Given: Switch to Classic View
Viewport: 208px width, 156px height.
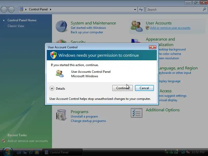Looking at the screenshot, I should [16, 26].
